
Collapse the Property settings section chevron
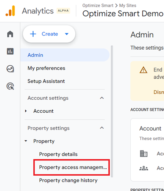pyautogui.click(x=102, y=128)
